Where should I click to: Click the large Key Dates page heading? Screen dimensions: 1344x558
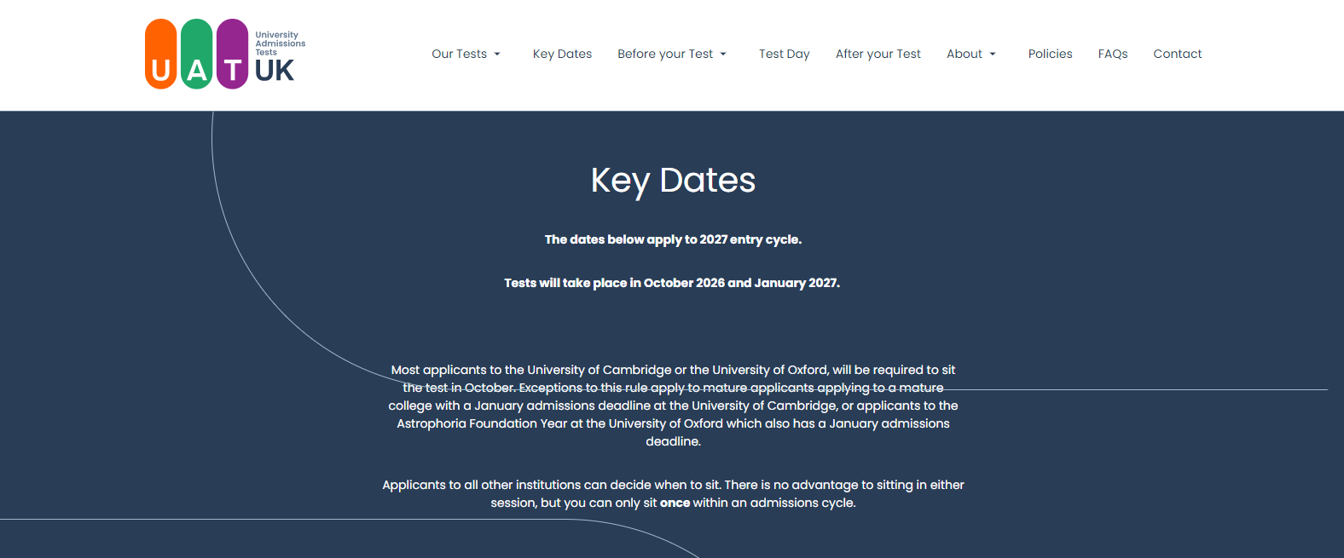(x=673, y=181)
